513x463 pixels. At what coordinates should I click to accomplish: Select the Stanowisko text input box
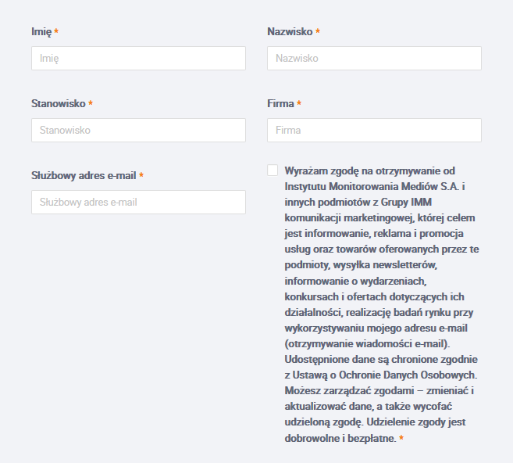click(138, 130)
